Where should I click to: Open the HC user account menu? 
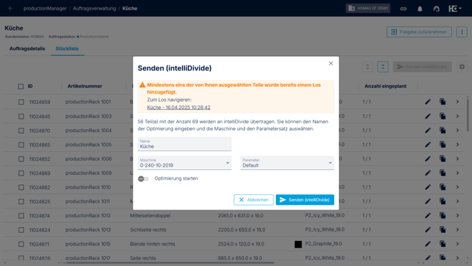tap(455, 9)
